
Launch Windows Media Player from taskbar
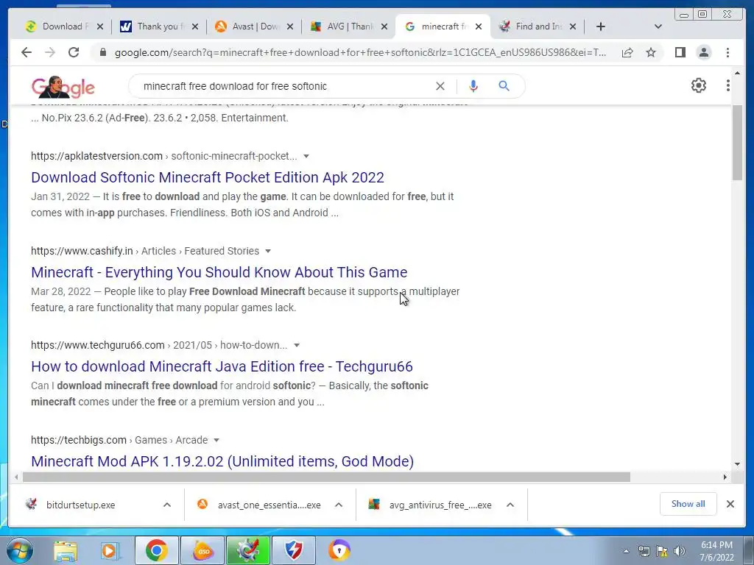[x=110, y=550]
